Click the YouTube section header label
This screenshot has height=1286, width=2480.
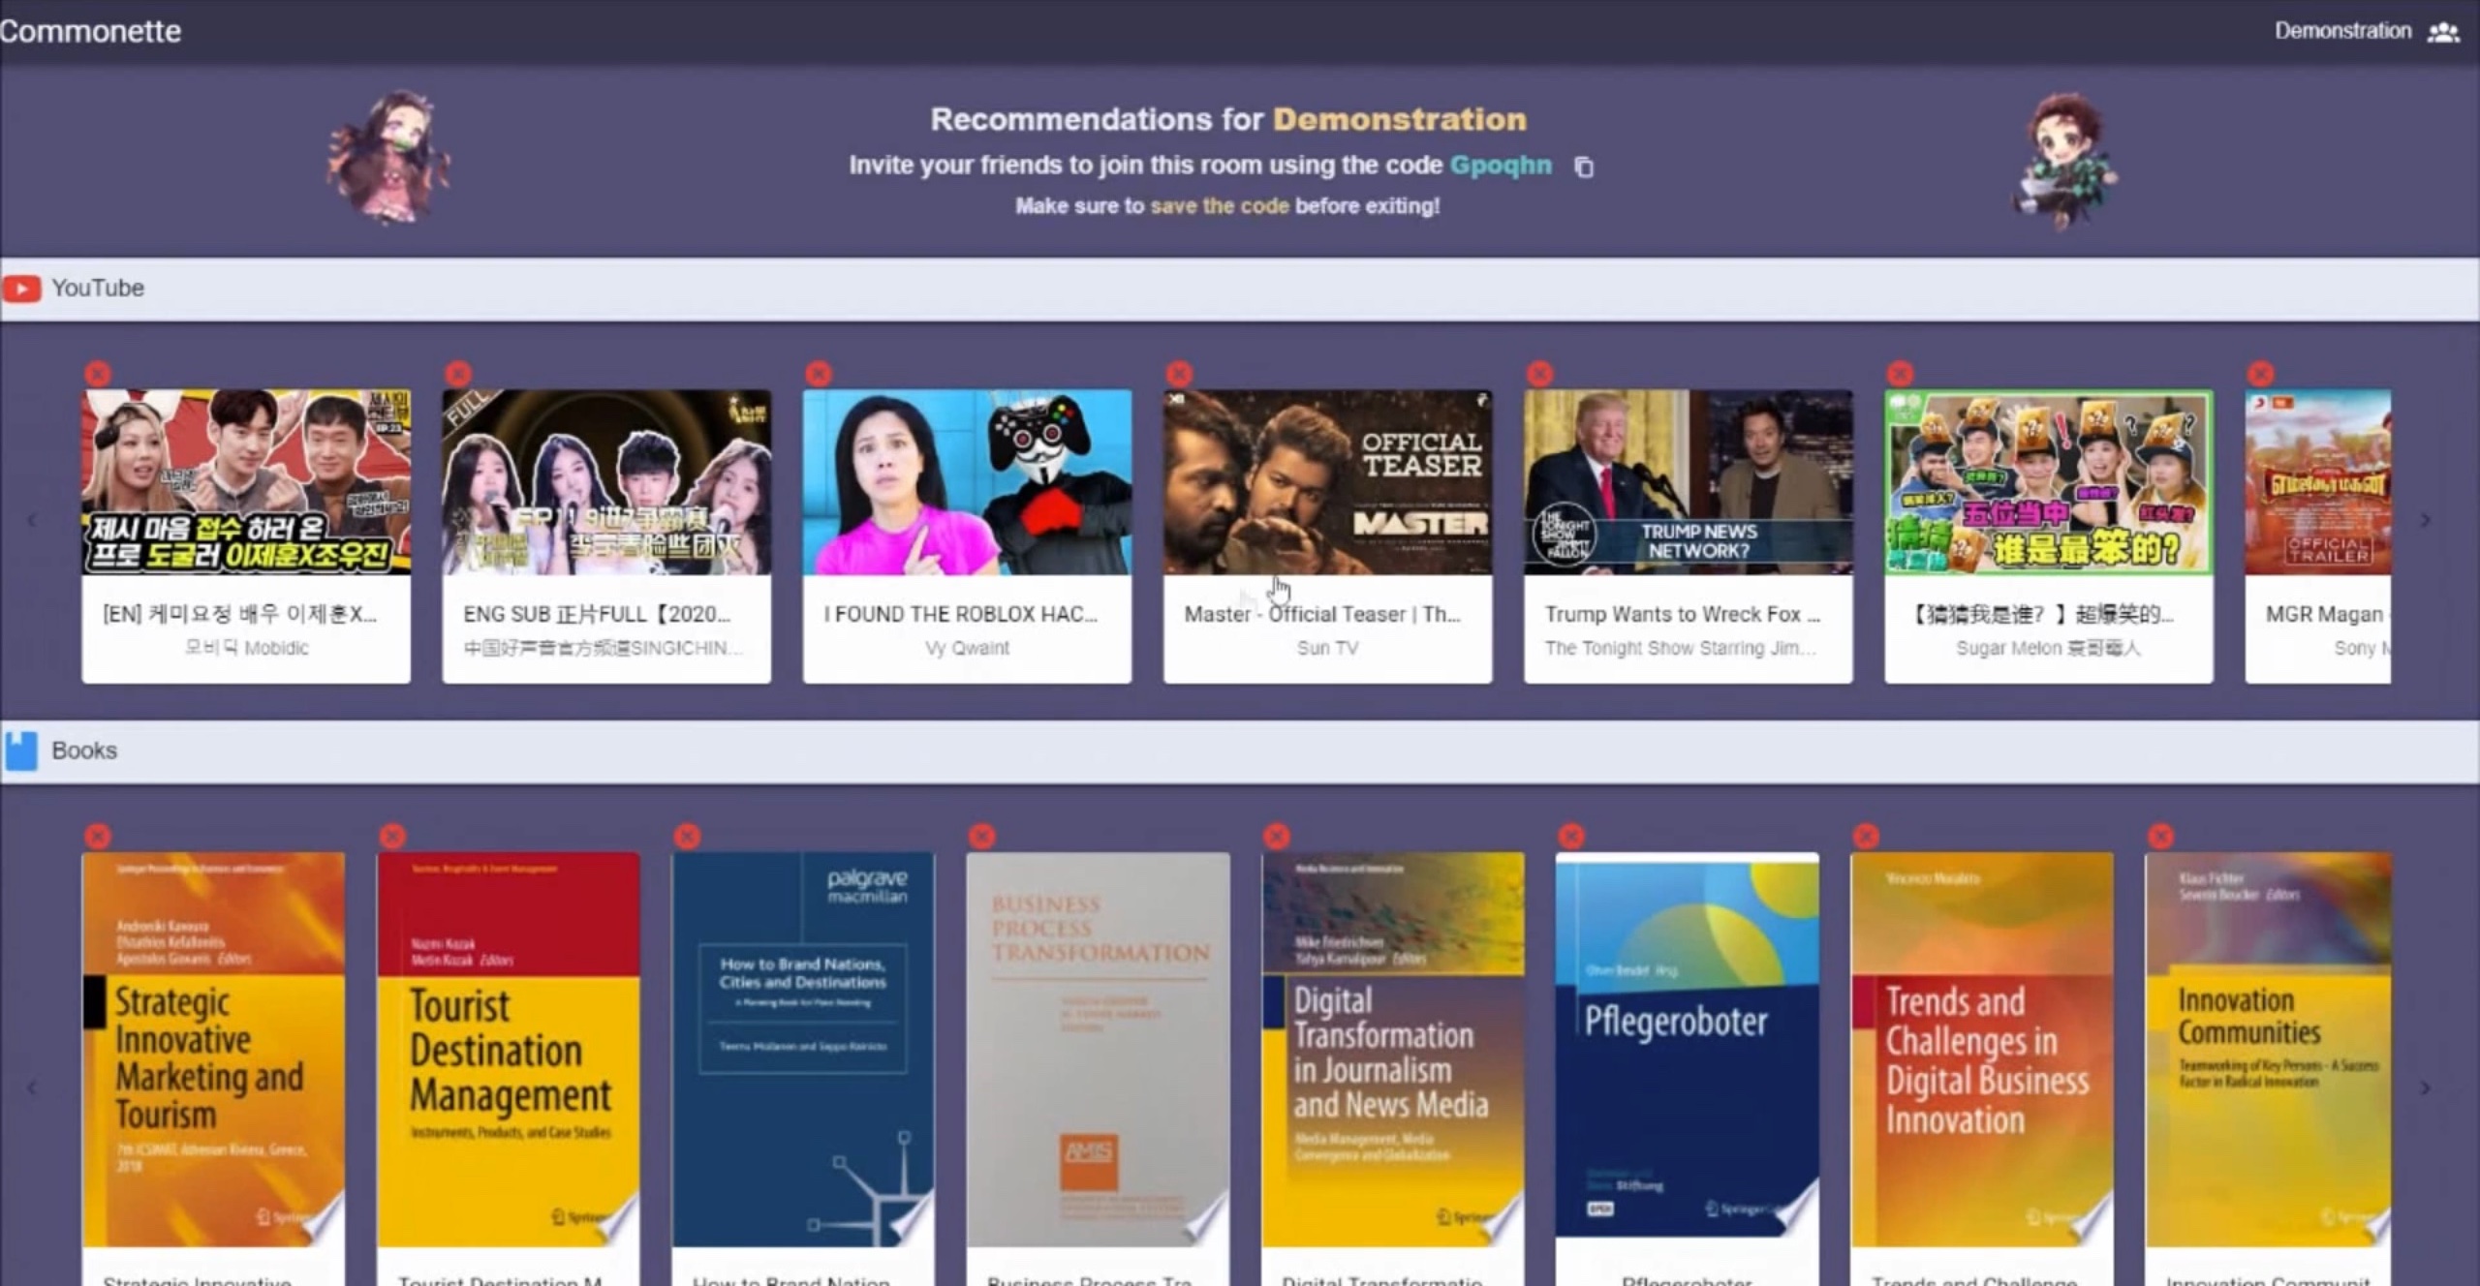[98, 289]
